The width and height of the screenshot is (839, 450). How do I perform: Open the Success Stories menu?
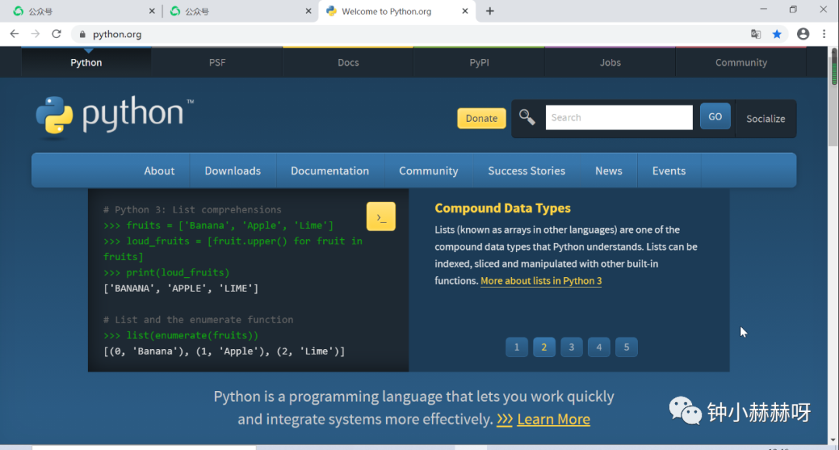click(527, 171)
